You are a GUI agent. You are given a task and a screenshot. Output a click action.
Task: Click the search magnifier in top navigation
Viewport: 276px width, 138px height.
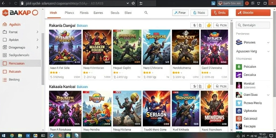point(146,13)
